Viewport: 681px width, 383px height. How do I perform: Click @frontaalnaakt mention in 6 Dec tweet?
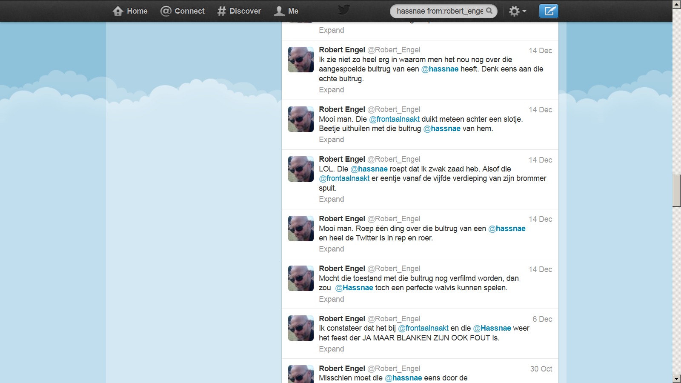coord(423,328)
